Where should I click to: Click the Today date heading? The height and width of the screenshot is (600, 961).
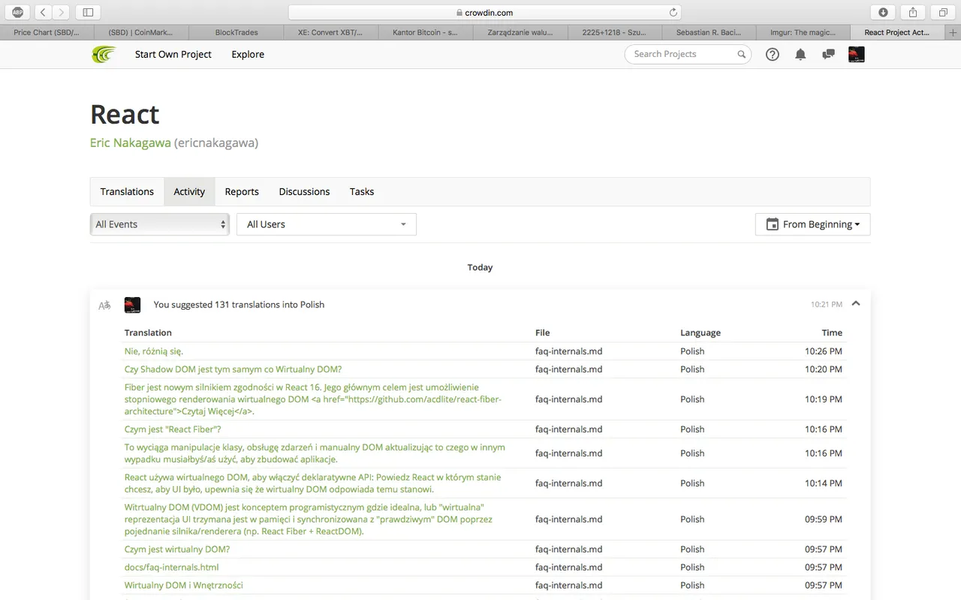tap(480, 267)
